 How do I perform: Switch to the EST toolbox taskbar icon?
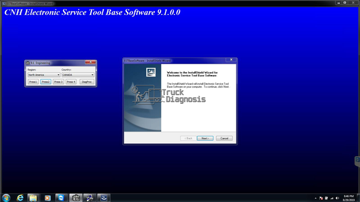click(x=76, y=198)
